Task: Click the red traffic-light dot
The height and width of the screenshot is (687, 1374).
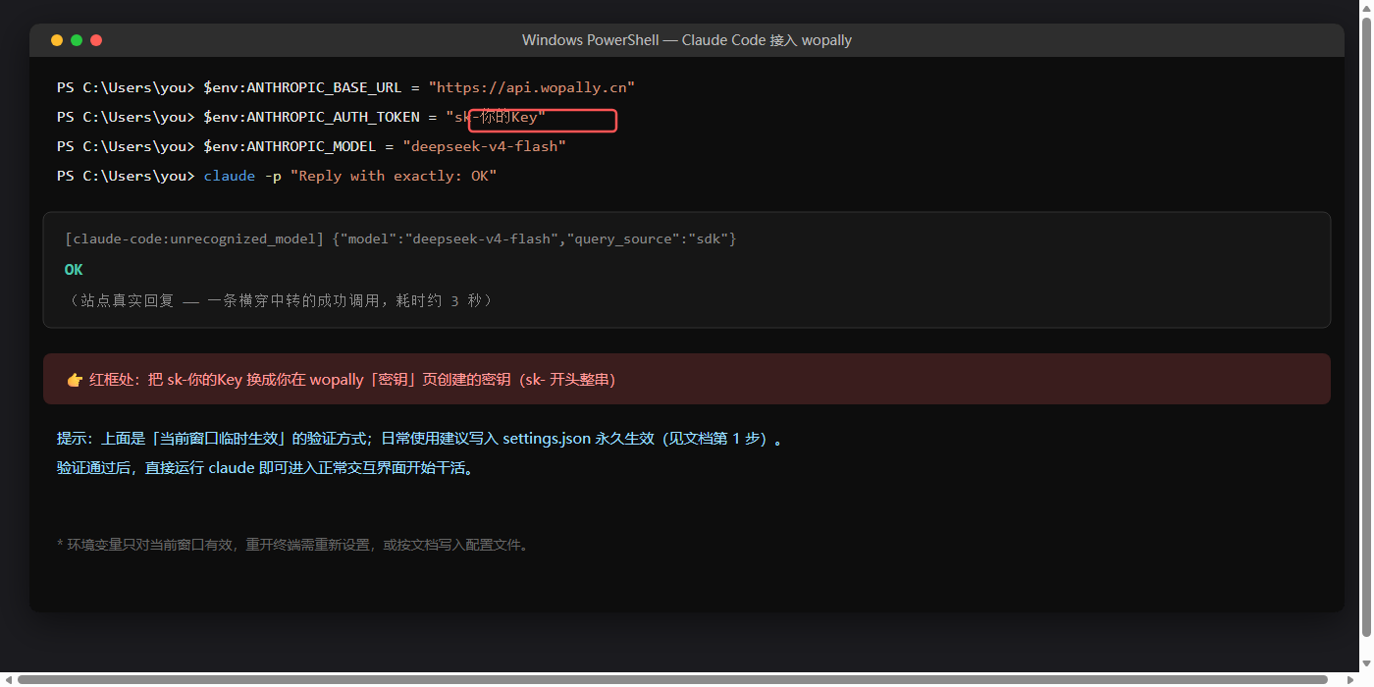Action: pyautogui.click(x=96, y=40)
